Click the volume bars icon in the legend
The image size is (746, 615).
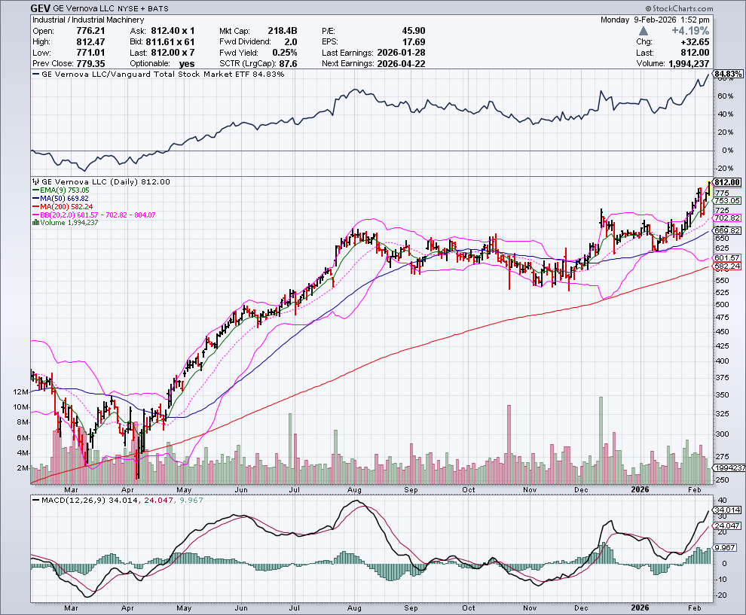pyautogui.click(x=34, y=223)
